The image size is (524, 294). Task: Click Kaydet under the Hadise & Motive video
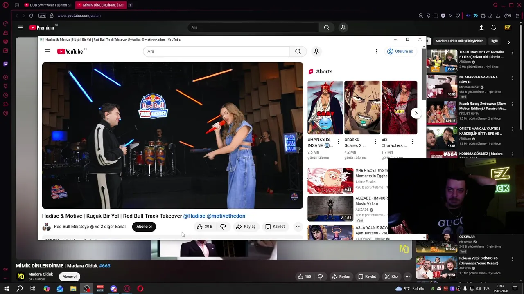tap(275, 227)
